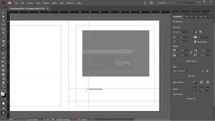Open the Share document icon
The width and height of the screenshot is (215, 121).
pyautogui.click(x=151, y=3)
